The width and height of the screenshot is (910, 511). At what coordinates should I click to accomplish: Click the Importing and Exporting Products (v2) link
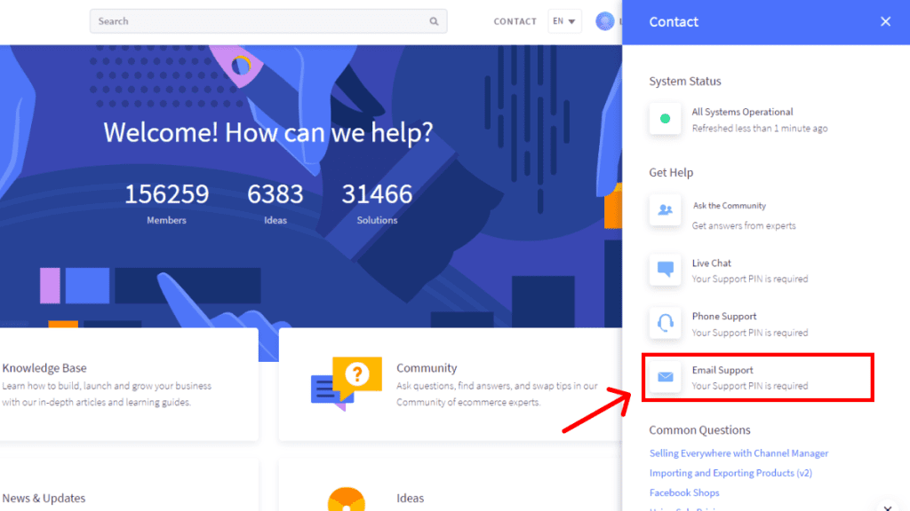coord(730,473)
